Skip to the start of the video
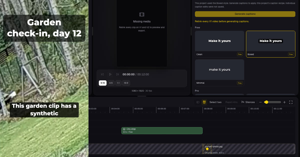This screenshot has width=300, height=157. [102, 74]
